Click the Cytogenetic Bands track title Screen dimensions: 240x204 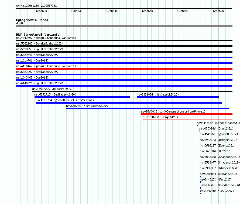(x=32, y=20)
